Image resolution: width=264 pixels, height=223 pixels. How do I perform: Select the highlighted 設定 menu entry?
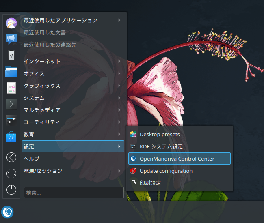pyautogui.click(x=73, y=146)
